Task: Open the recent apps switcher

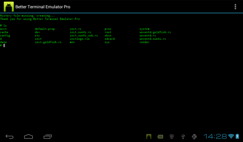Action: click(x=47, y=137)
